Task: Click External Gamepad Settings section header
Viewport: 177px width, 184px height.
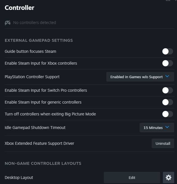Action: [x=39, y=40]
